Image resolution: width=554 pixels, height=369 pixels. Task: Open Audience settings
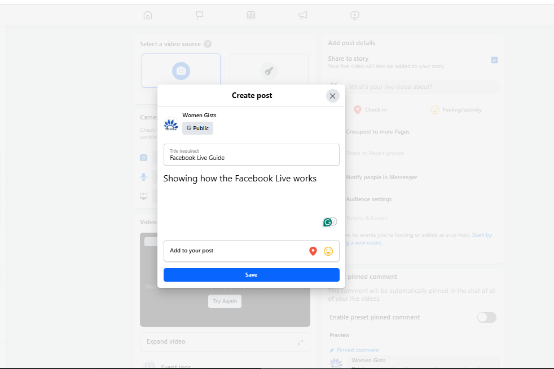[x=369, y=199]
